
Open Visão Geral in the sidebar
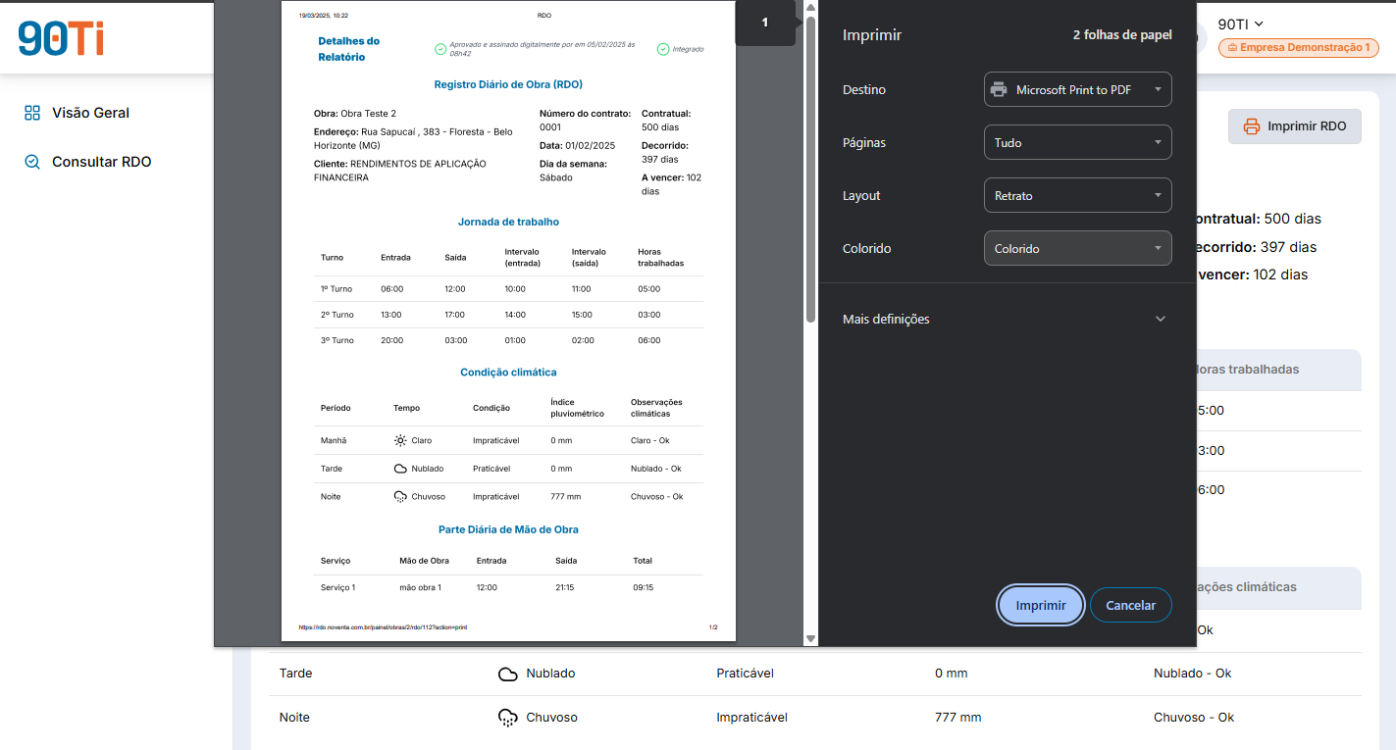click(x=90, y=113)
